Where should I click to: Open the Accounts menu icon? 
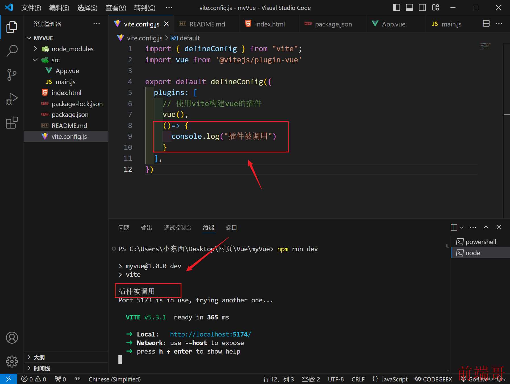pyautogui.click(x=12, y=338)
